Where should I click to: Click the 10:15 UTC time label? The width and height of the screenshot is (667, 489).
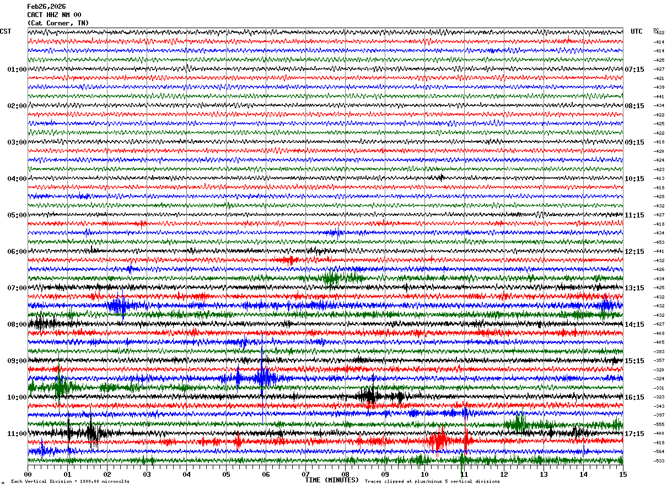coord(634,179)
